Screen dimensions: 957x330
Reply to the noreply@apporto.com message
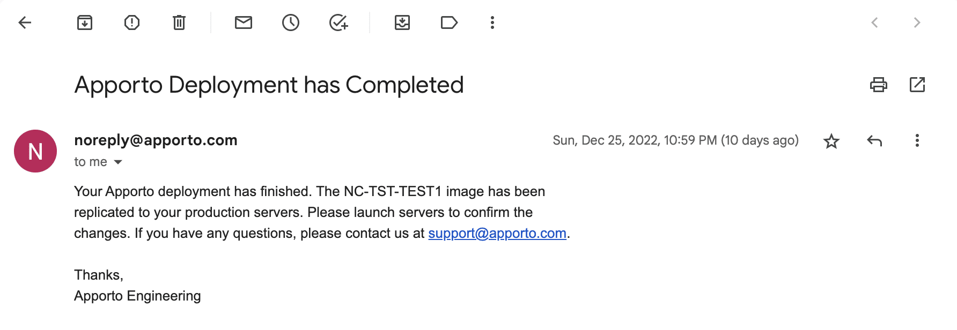[x=874, y=141]
